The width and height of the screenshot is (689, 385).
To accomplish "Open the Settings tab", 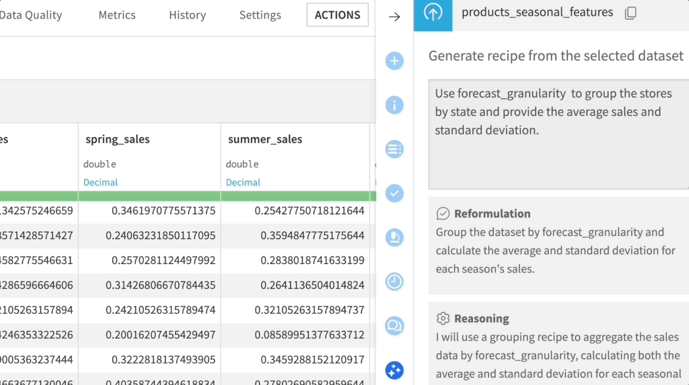I will pos(260,15).
